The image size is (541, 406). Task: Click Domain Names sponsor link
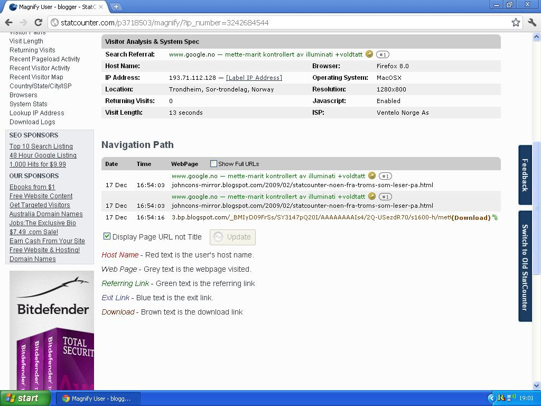point(32,259)
